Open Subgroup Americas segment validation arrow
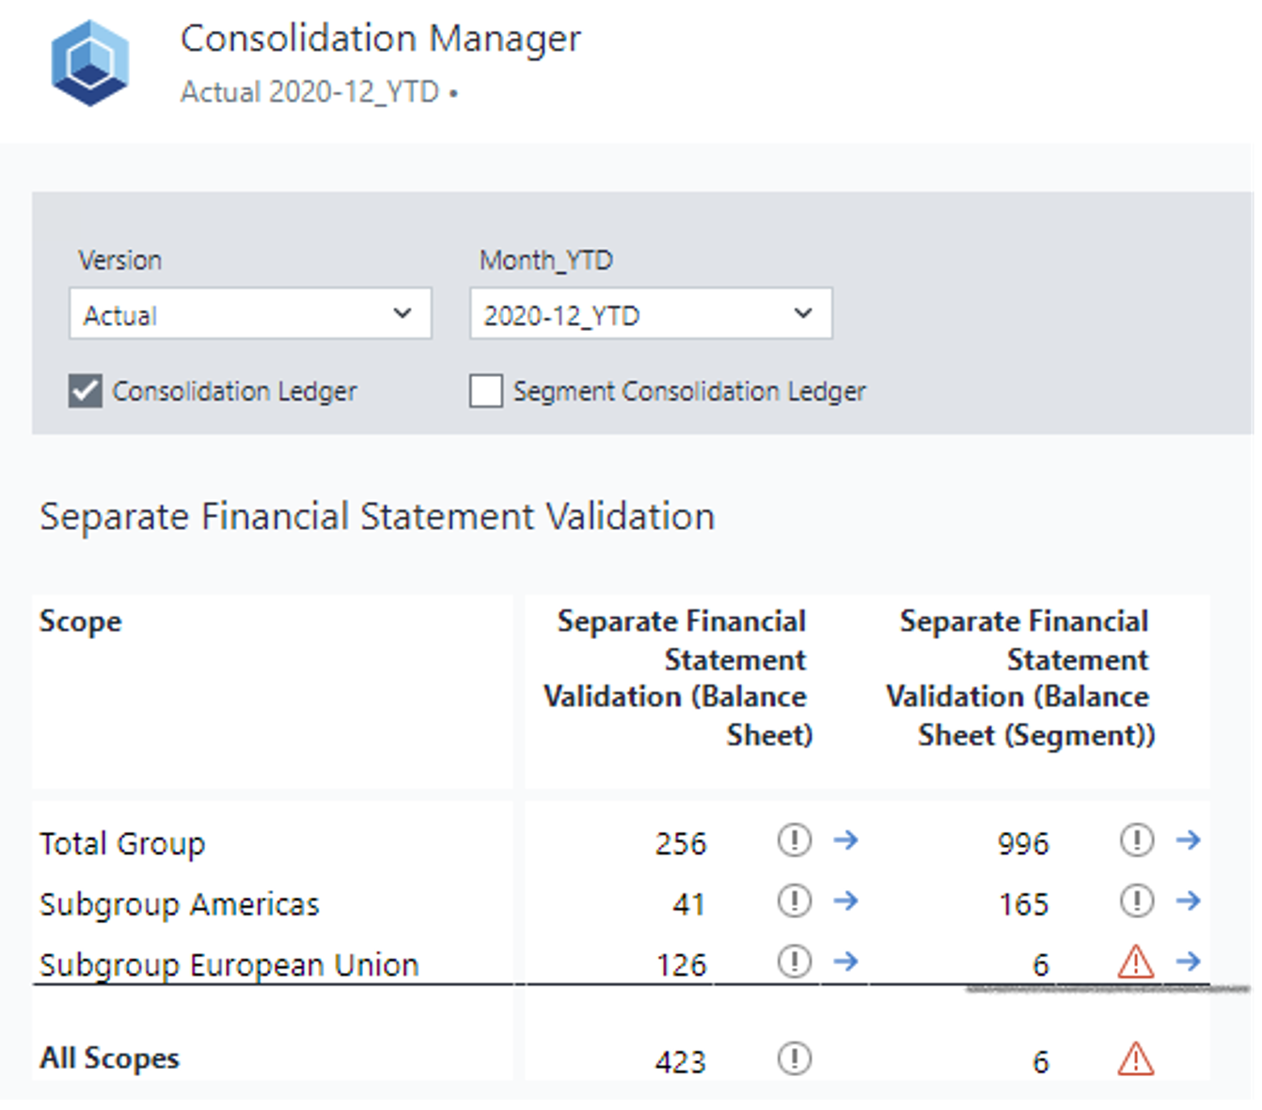This screenshot has height=1110, width=1262. 1188,900
